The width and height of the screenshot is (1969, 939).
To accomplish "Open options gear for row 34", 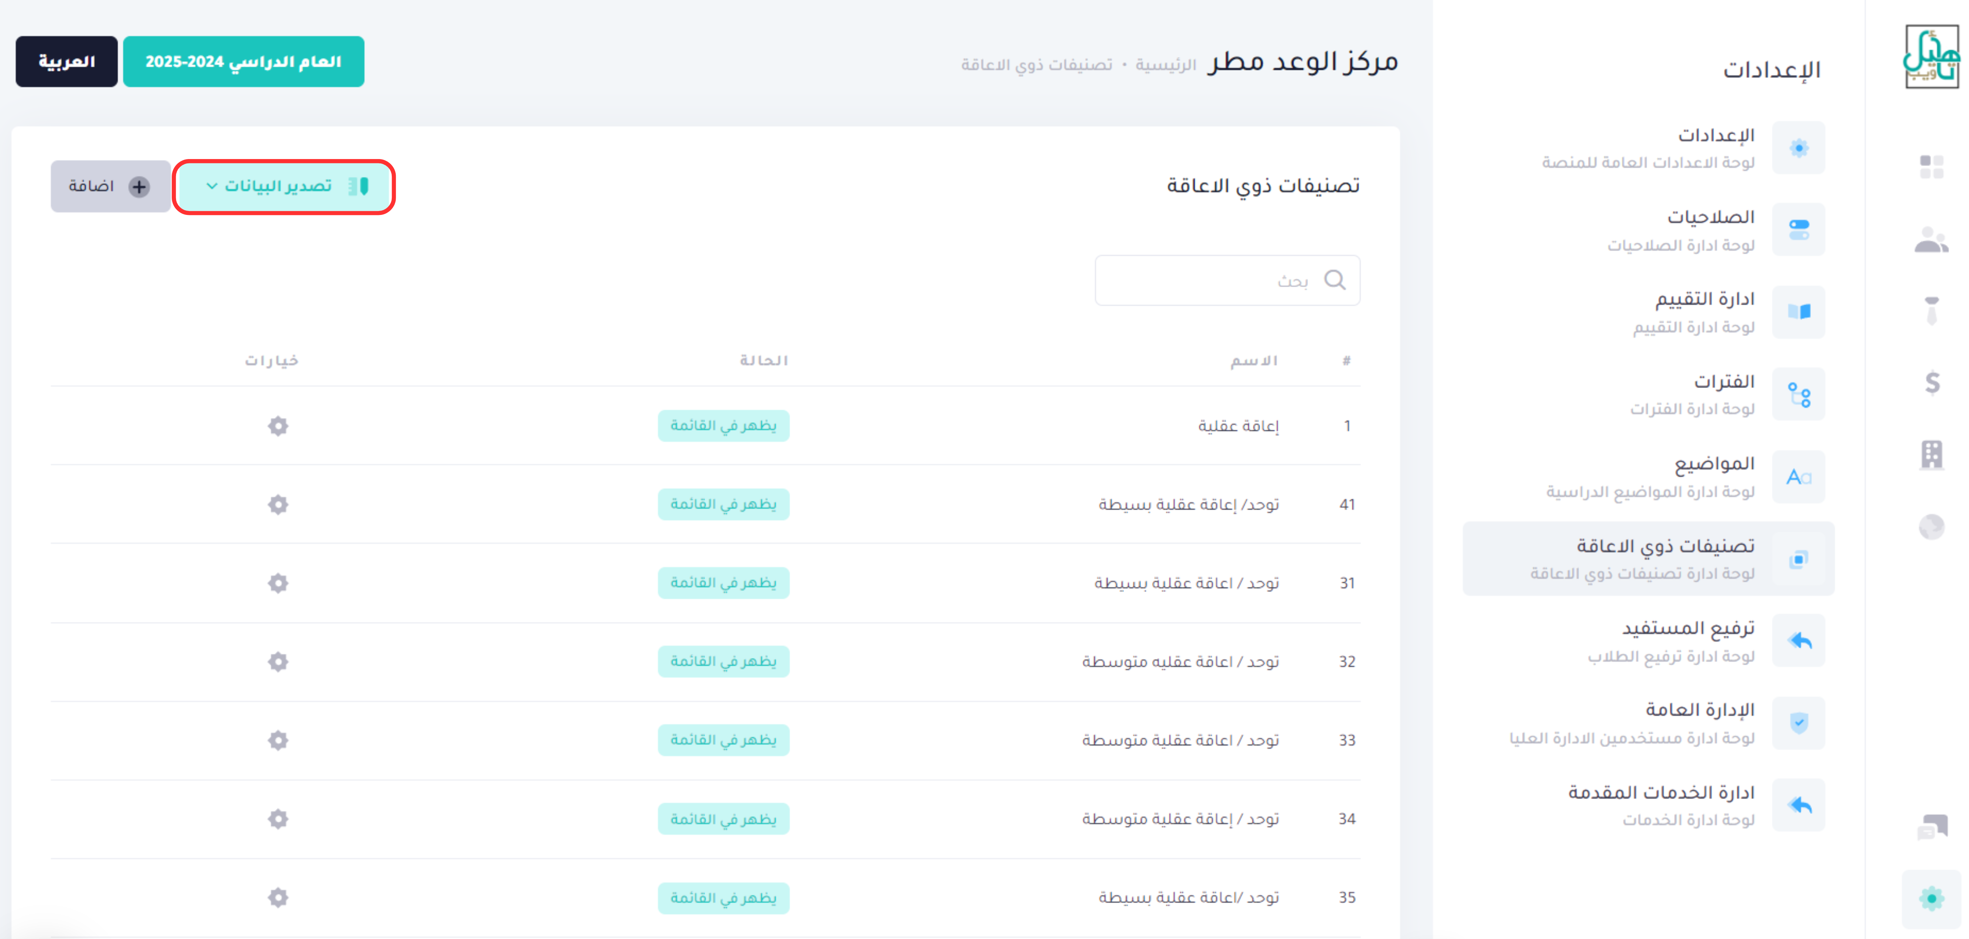I will coord(278,819).
